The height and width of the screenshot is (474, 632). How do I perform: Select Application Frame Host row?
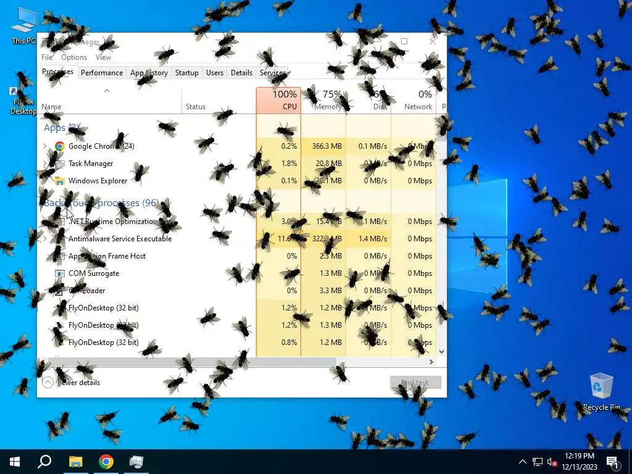pyautogui.click(x=237, y=256)
